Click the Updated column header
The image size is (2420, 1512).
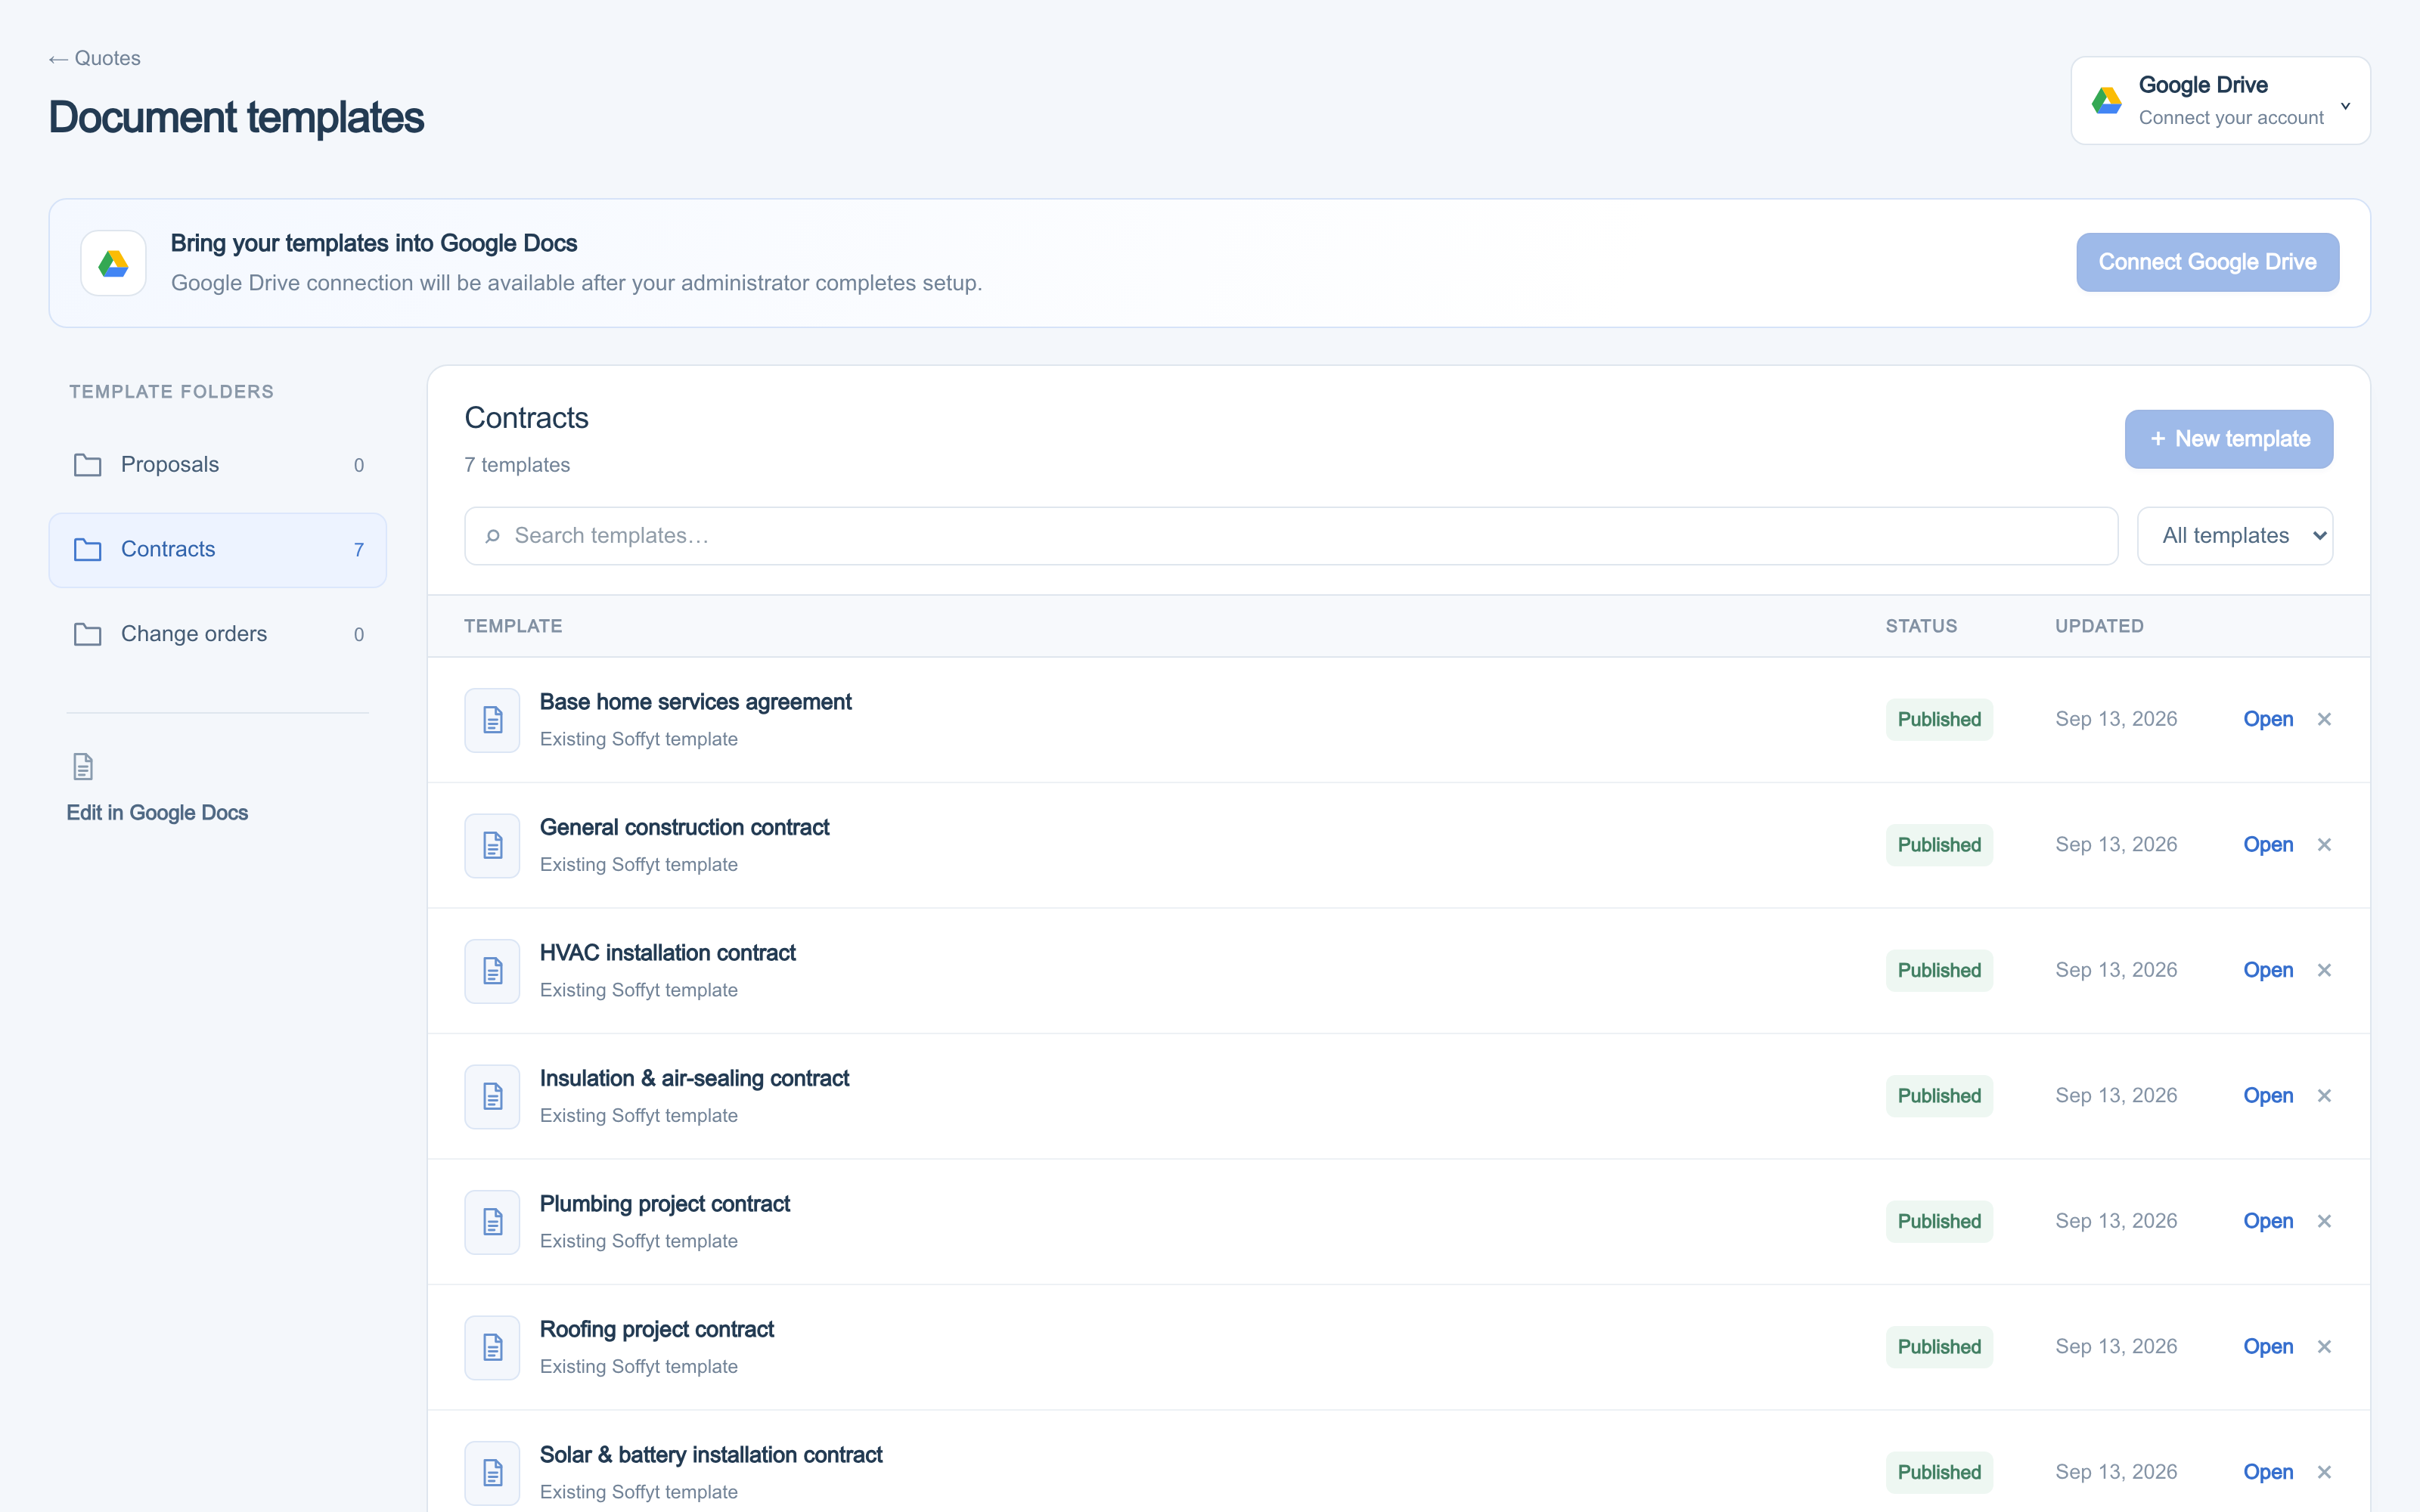point(2099,626)
